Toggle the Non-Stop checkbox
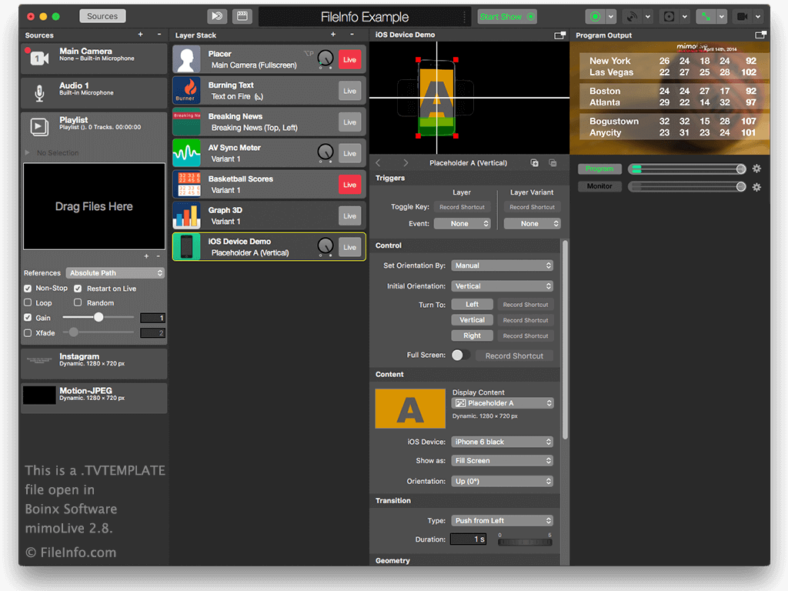This screenshot has width=788, height=591. pos(28,289)
